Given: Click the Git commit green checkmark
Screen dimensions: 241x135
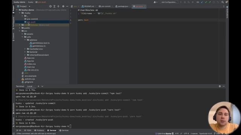Looking at the screenshot, I should 206,2.
